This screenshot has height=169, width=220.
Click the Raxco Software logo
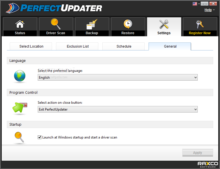208,165
